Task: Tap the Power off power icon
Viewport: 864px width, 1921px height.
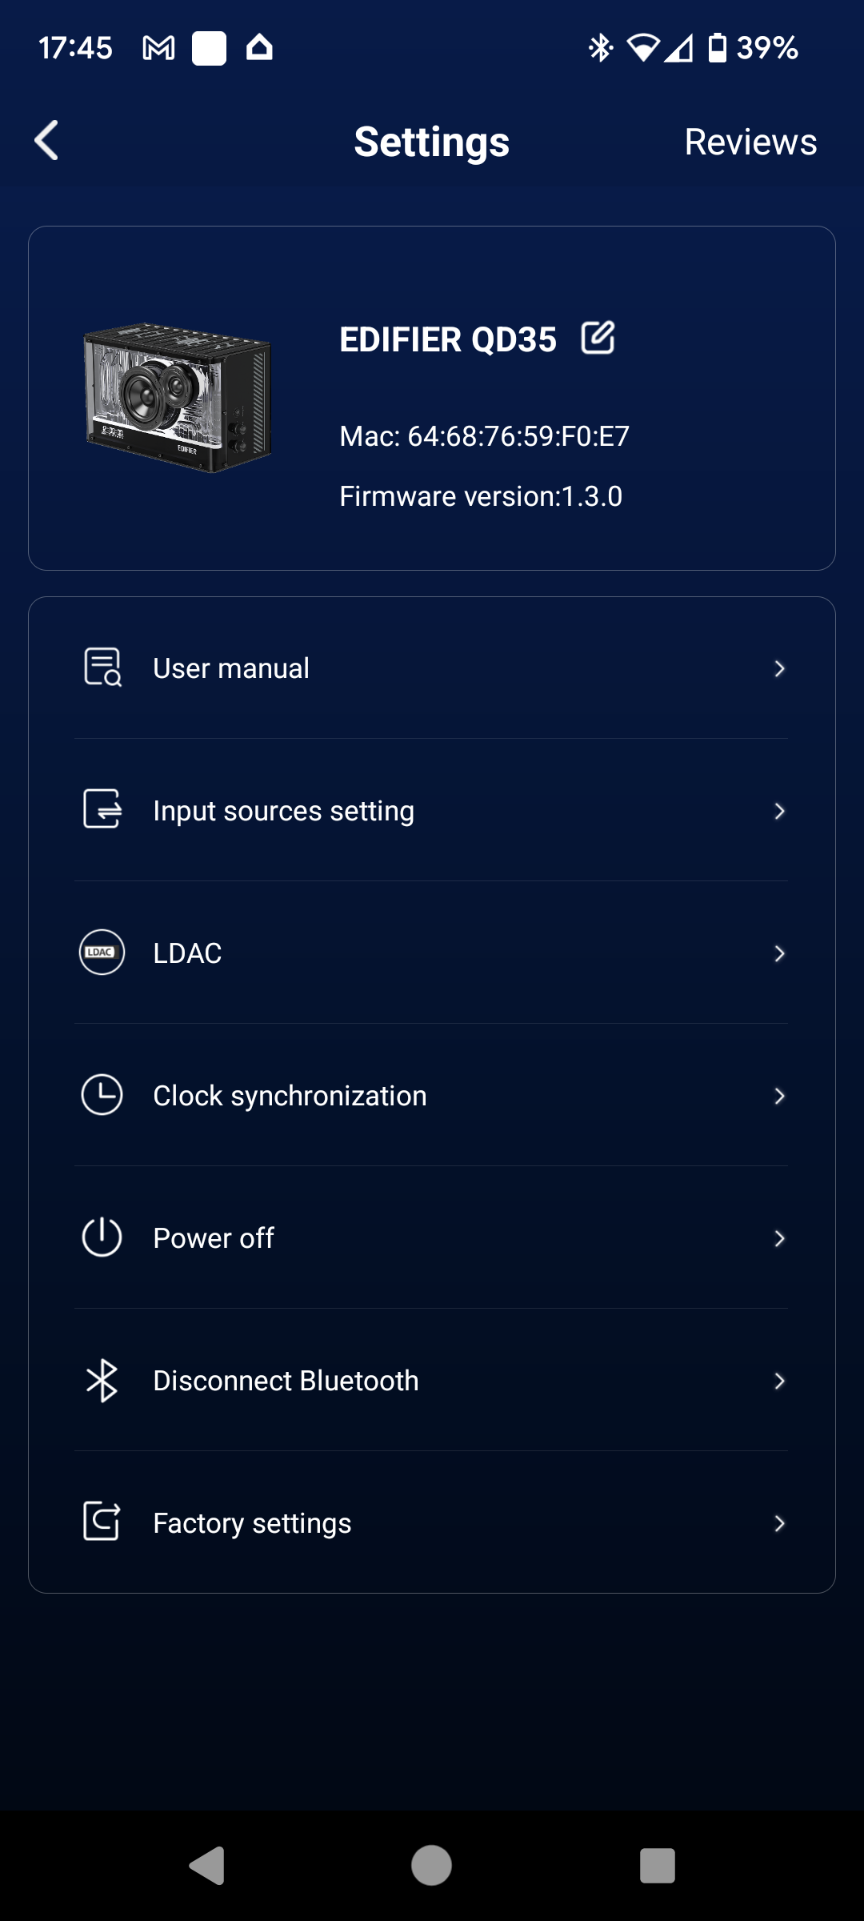Action: coord(102,1237)
